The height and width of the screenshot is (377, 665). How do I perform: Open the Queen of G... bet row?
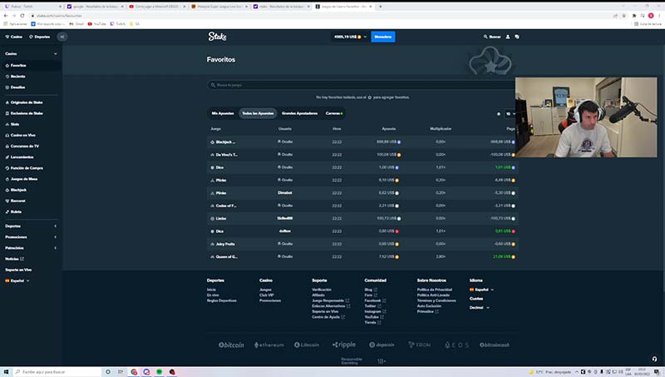(362, 257)
